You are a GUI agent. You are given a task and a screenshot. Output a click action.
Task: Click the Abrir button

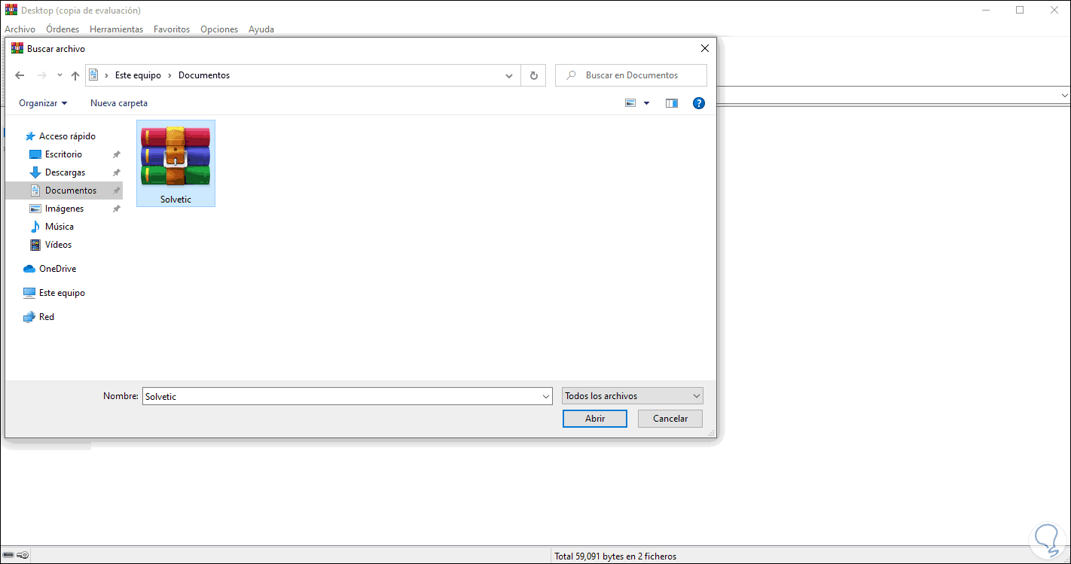[x=594, y=418]
